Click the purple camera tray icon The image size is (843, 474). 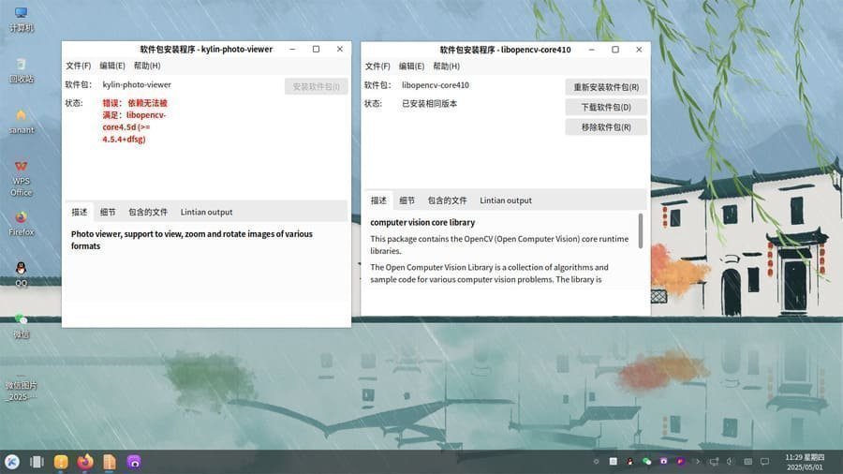pyautogui.click(x=663, y=461)
